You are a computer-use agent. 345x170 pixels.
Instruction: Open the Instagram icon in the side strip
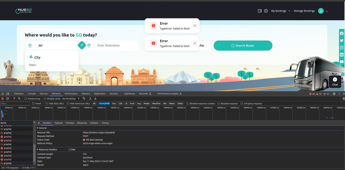[342, 48]
